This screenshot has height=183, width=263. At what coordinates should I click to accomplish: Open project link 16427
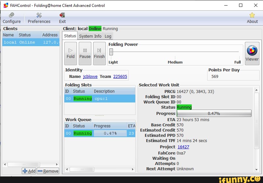[x=183, y=147]
